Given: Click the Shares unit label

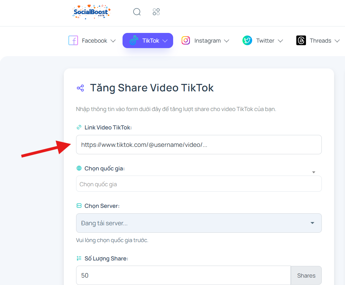Looking at the screenshot, I should click(x=306, y=275).
